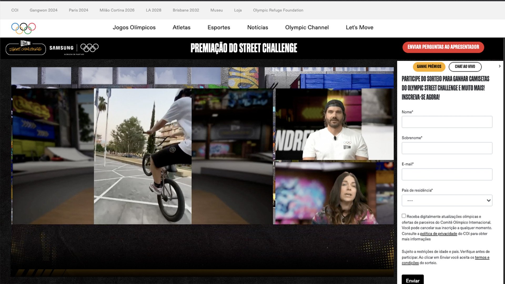Image resolution: width=505 pixels, height=284 pixels.
Task: Switch to the Chat ao Vivo tab
Action: 465,67
